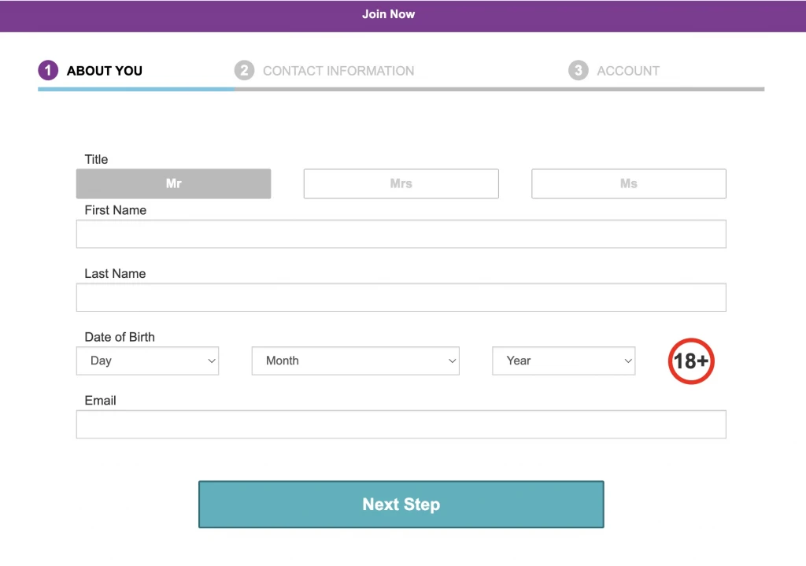Expand the Month dropdown
The height and width of the screenshot is (566, 806).
pos(355,361)
